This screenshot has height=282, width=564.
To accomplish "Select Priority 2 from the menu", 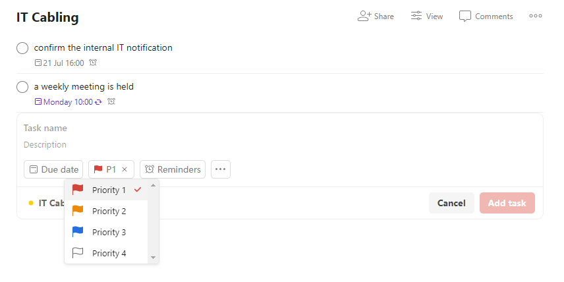I will point(109,211).
